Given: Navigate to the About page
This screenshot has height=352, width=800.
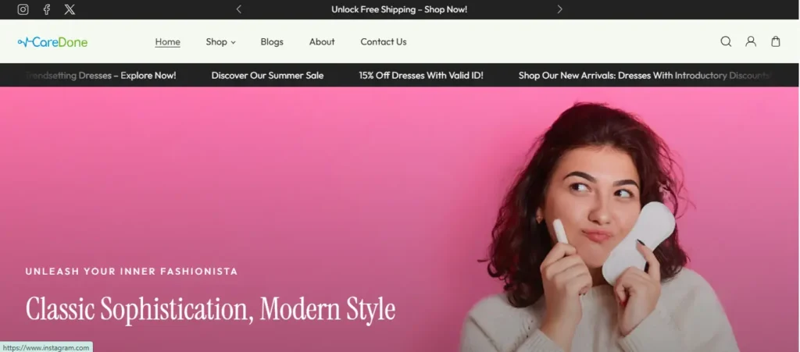Looking at the screenshot, I should pyautogui.click(x=322, y=42).
